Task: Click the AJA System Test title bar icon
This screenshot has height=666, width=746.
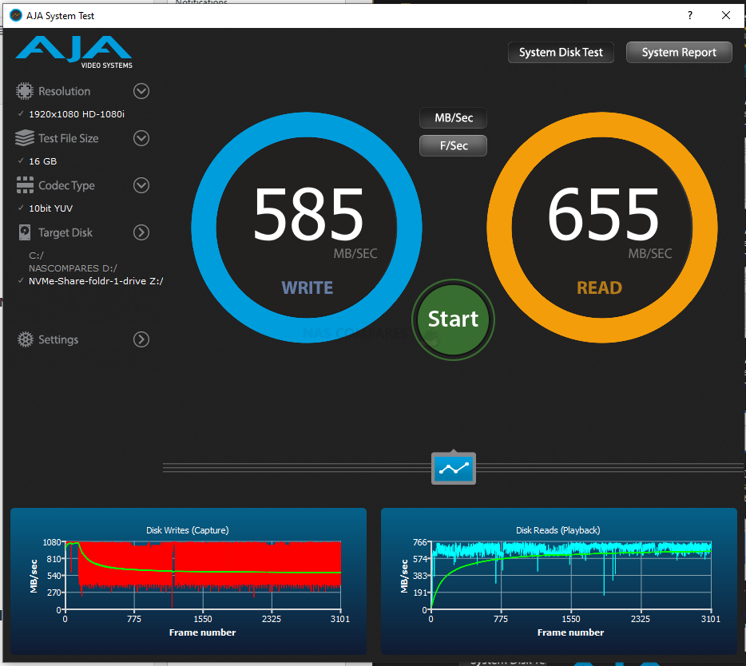Action: [x=16, y=16]
